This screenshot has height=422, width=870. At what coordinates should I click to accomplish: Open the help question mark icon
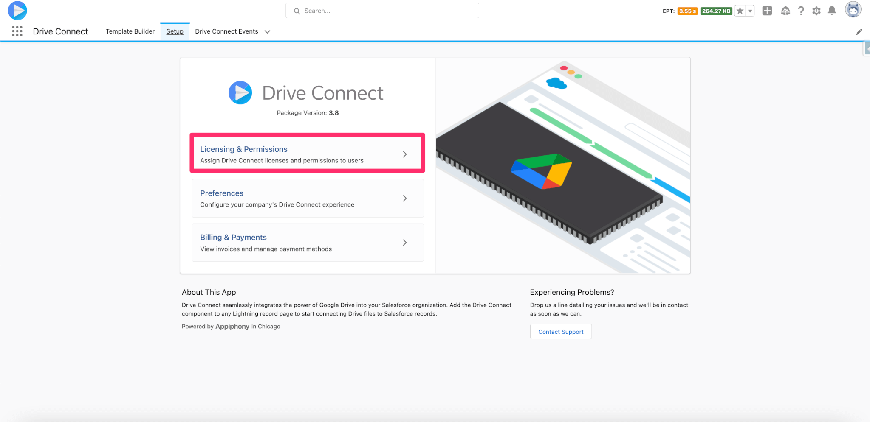click(801, 11)
